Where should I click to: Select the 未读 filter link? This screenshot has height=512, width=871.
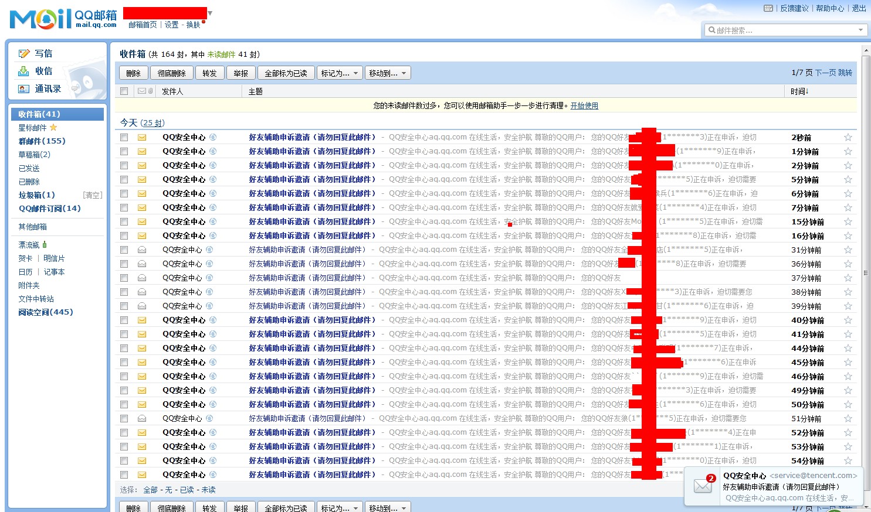(x=209, y=490)
